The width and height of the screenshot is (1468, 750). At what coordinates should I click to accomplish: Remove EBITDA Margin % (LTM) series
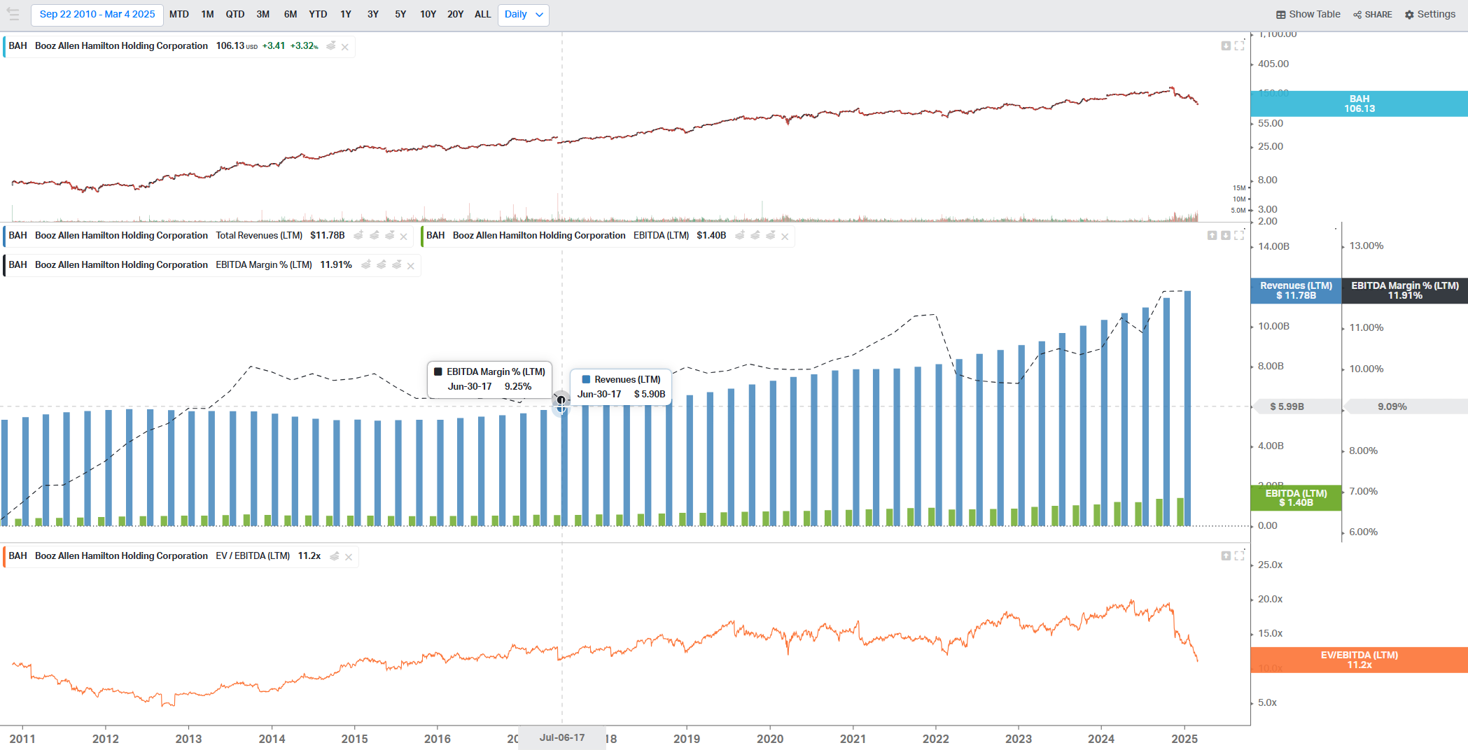click(x=411, y=266)
